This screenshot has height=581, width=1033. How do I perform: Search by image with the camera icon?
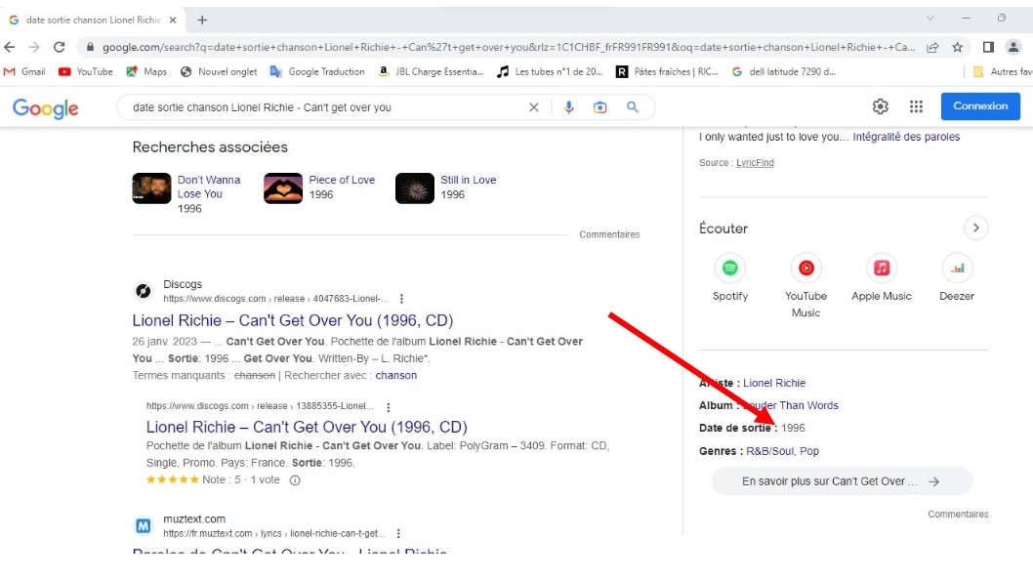pyautogui.click(x=600, y=107)
